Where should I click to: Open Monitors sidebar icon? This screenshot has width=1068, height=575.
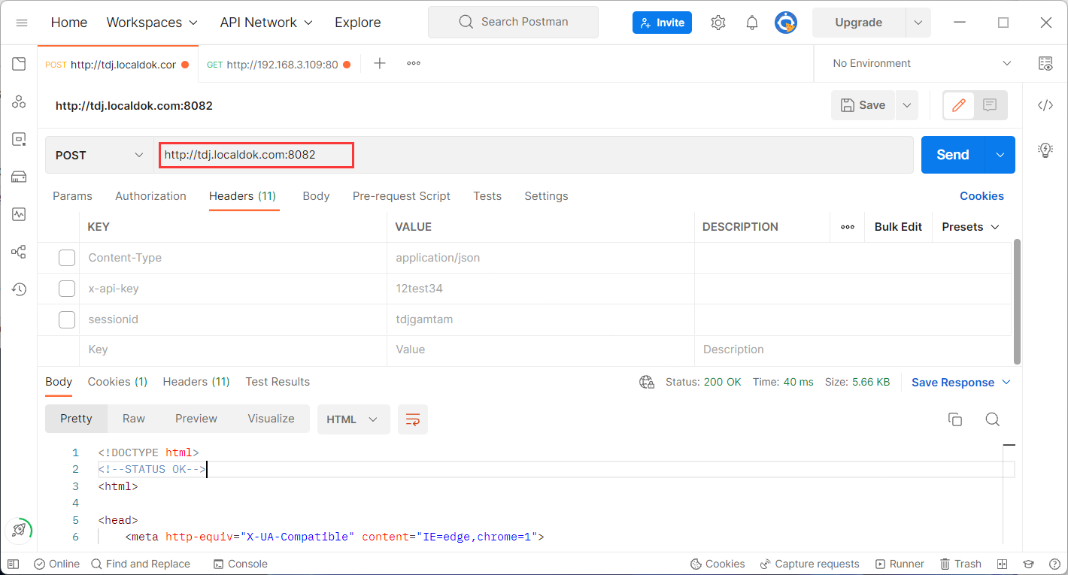19,214
